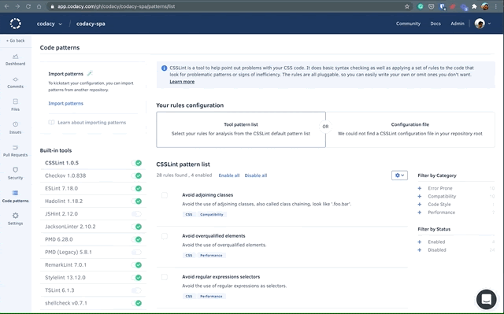
Task: Expand the Error Prone category filter
Action: click(420, 188)
